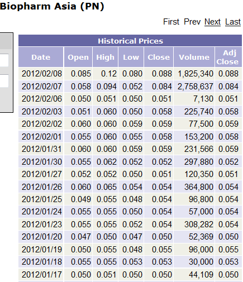Click volume value 96,800
Screen dimensions: 243x282
pyautogui.click(x=201, y=199)
